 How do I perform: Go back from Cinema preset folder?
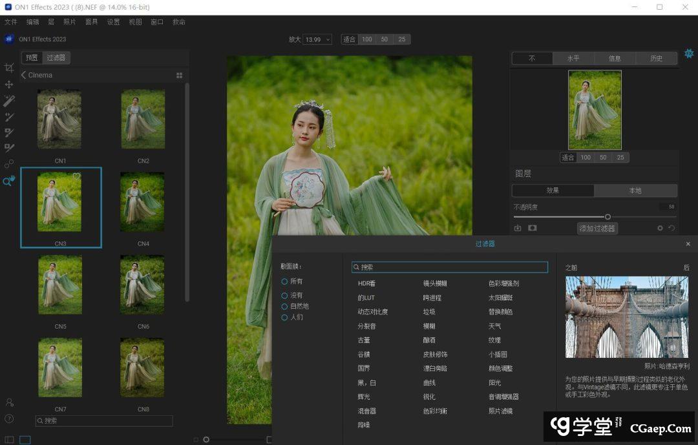24,76
